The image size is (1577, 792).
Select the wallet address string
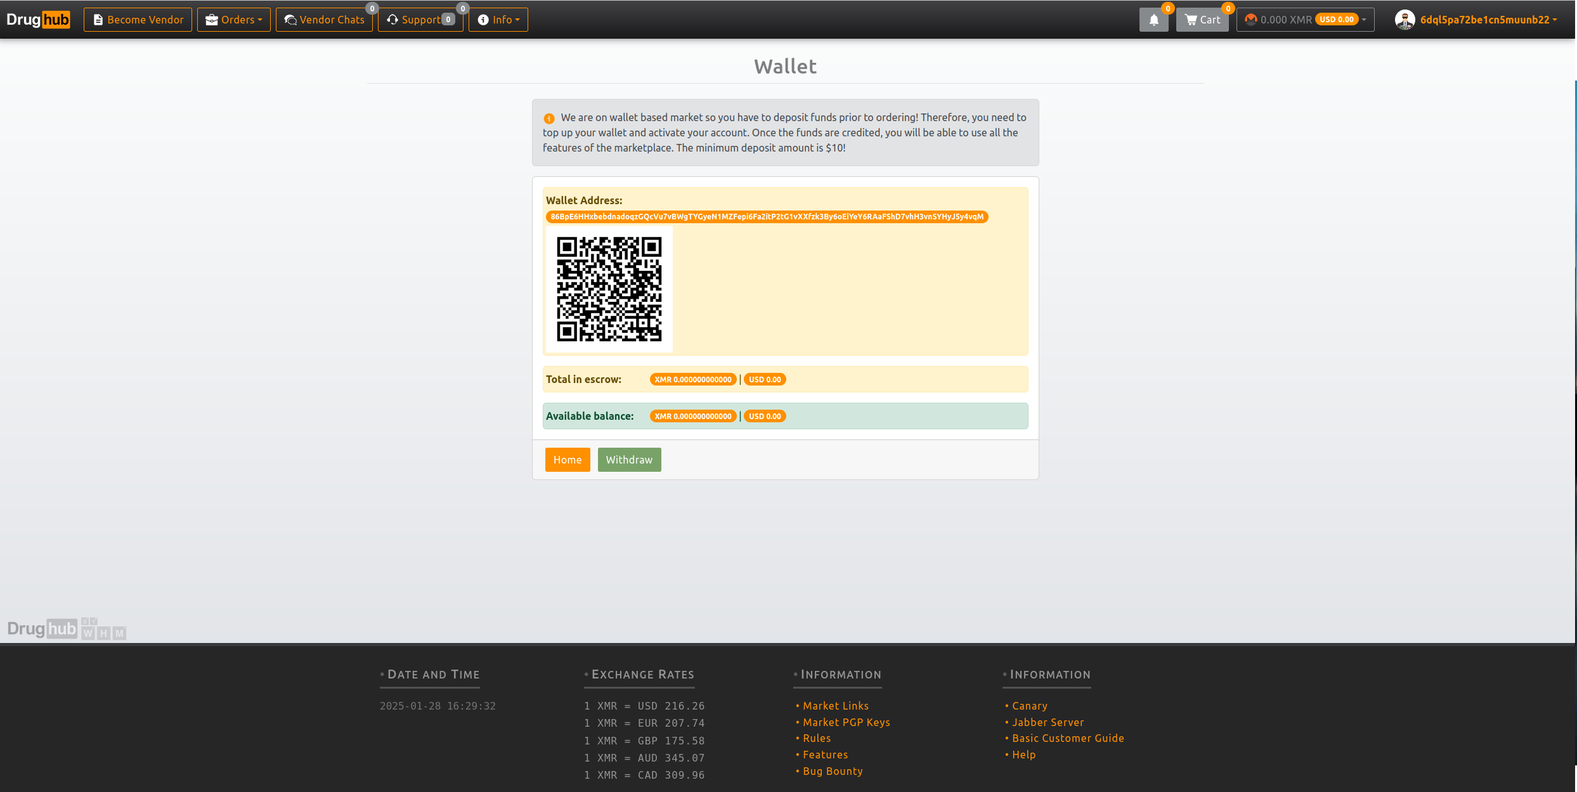coord(767,217)
